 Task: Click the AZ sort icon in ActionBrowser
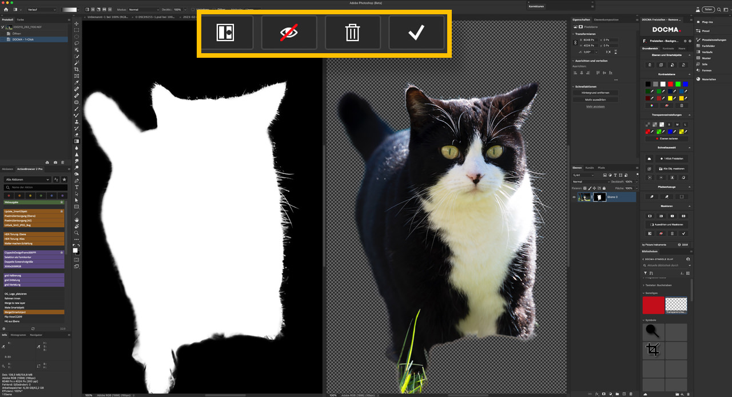pos(57,180)
